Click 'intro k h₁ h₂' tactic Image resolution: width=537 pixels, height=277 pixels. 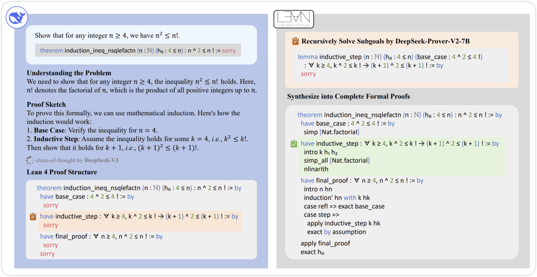pyautogui.click(x=321, y=152)
